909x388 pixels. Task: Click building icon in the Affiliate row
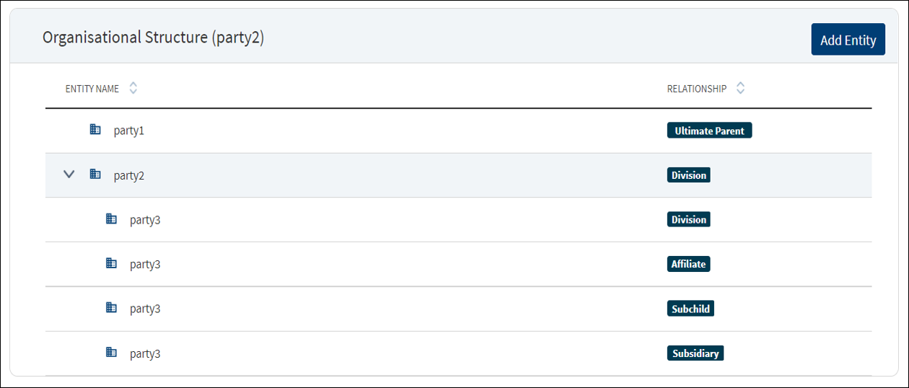111,263
